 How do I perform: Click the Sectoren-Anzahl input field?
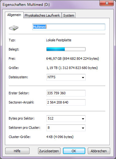66,102
